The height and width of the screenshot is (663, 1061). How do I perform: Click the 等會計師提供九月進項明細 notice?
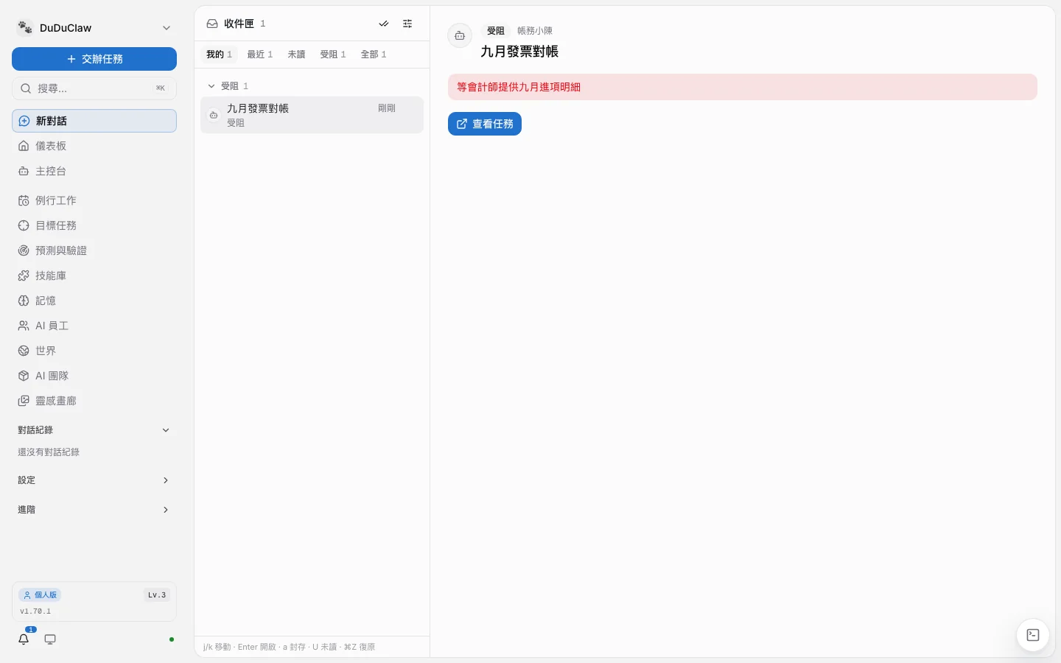coord(743,87)
